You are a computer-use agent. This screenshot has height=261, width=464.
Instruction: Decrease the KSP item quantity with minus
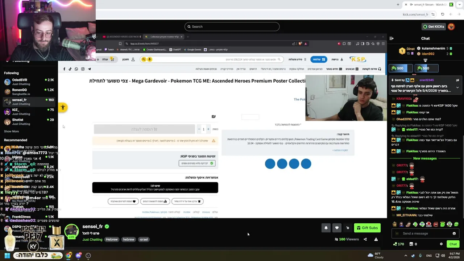[x=199, y=129]
